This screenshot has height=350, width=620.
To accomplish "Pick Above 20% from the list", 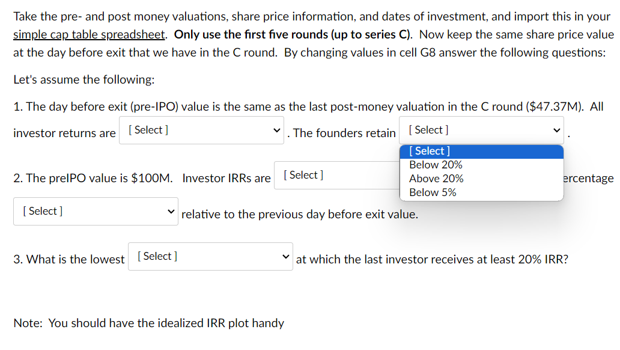I will point(436,179).
